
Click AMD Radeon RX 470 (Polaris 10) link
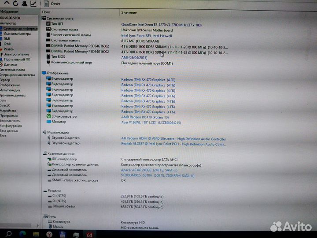[x=145, y=117]
